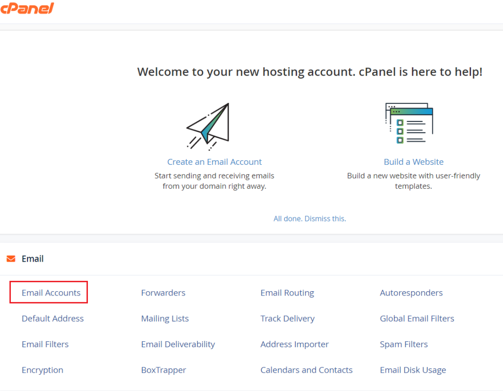Click the paper airplane email icon
This screenshot has height=391, width=503.
point(209,126)
